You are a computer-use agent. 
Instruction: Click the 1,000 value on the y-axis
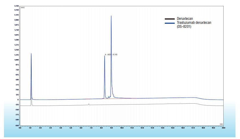tap(16, 60)
